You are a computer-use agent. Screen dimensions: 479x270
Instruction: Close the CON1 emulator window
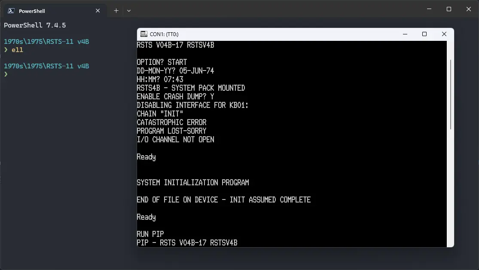(x=444, y=34)
